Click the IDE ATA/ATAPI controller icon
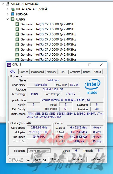The width and height of the screenshot is (113, 174). pyautogui.click(x=13, y=9)
